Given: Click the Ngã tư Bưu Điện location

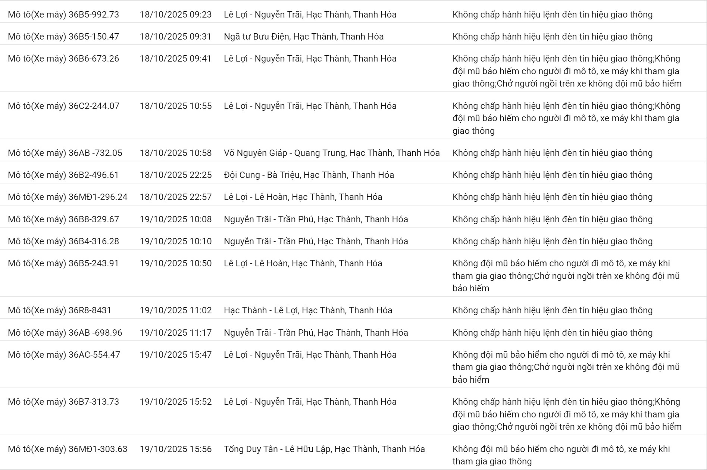Looking at the screenshot, I should 304,37.
